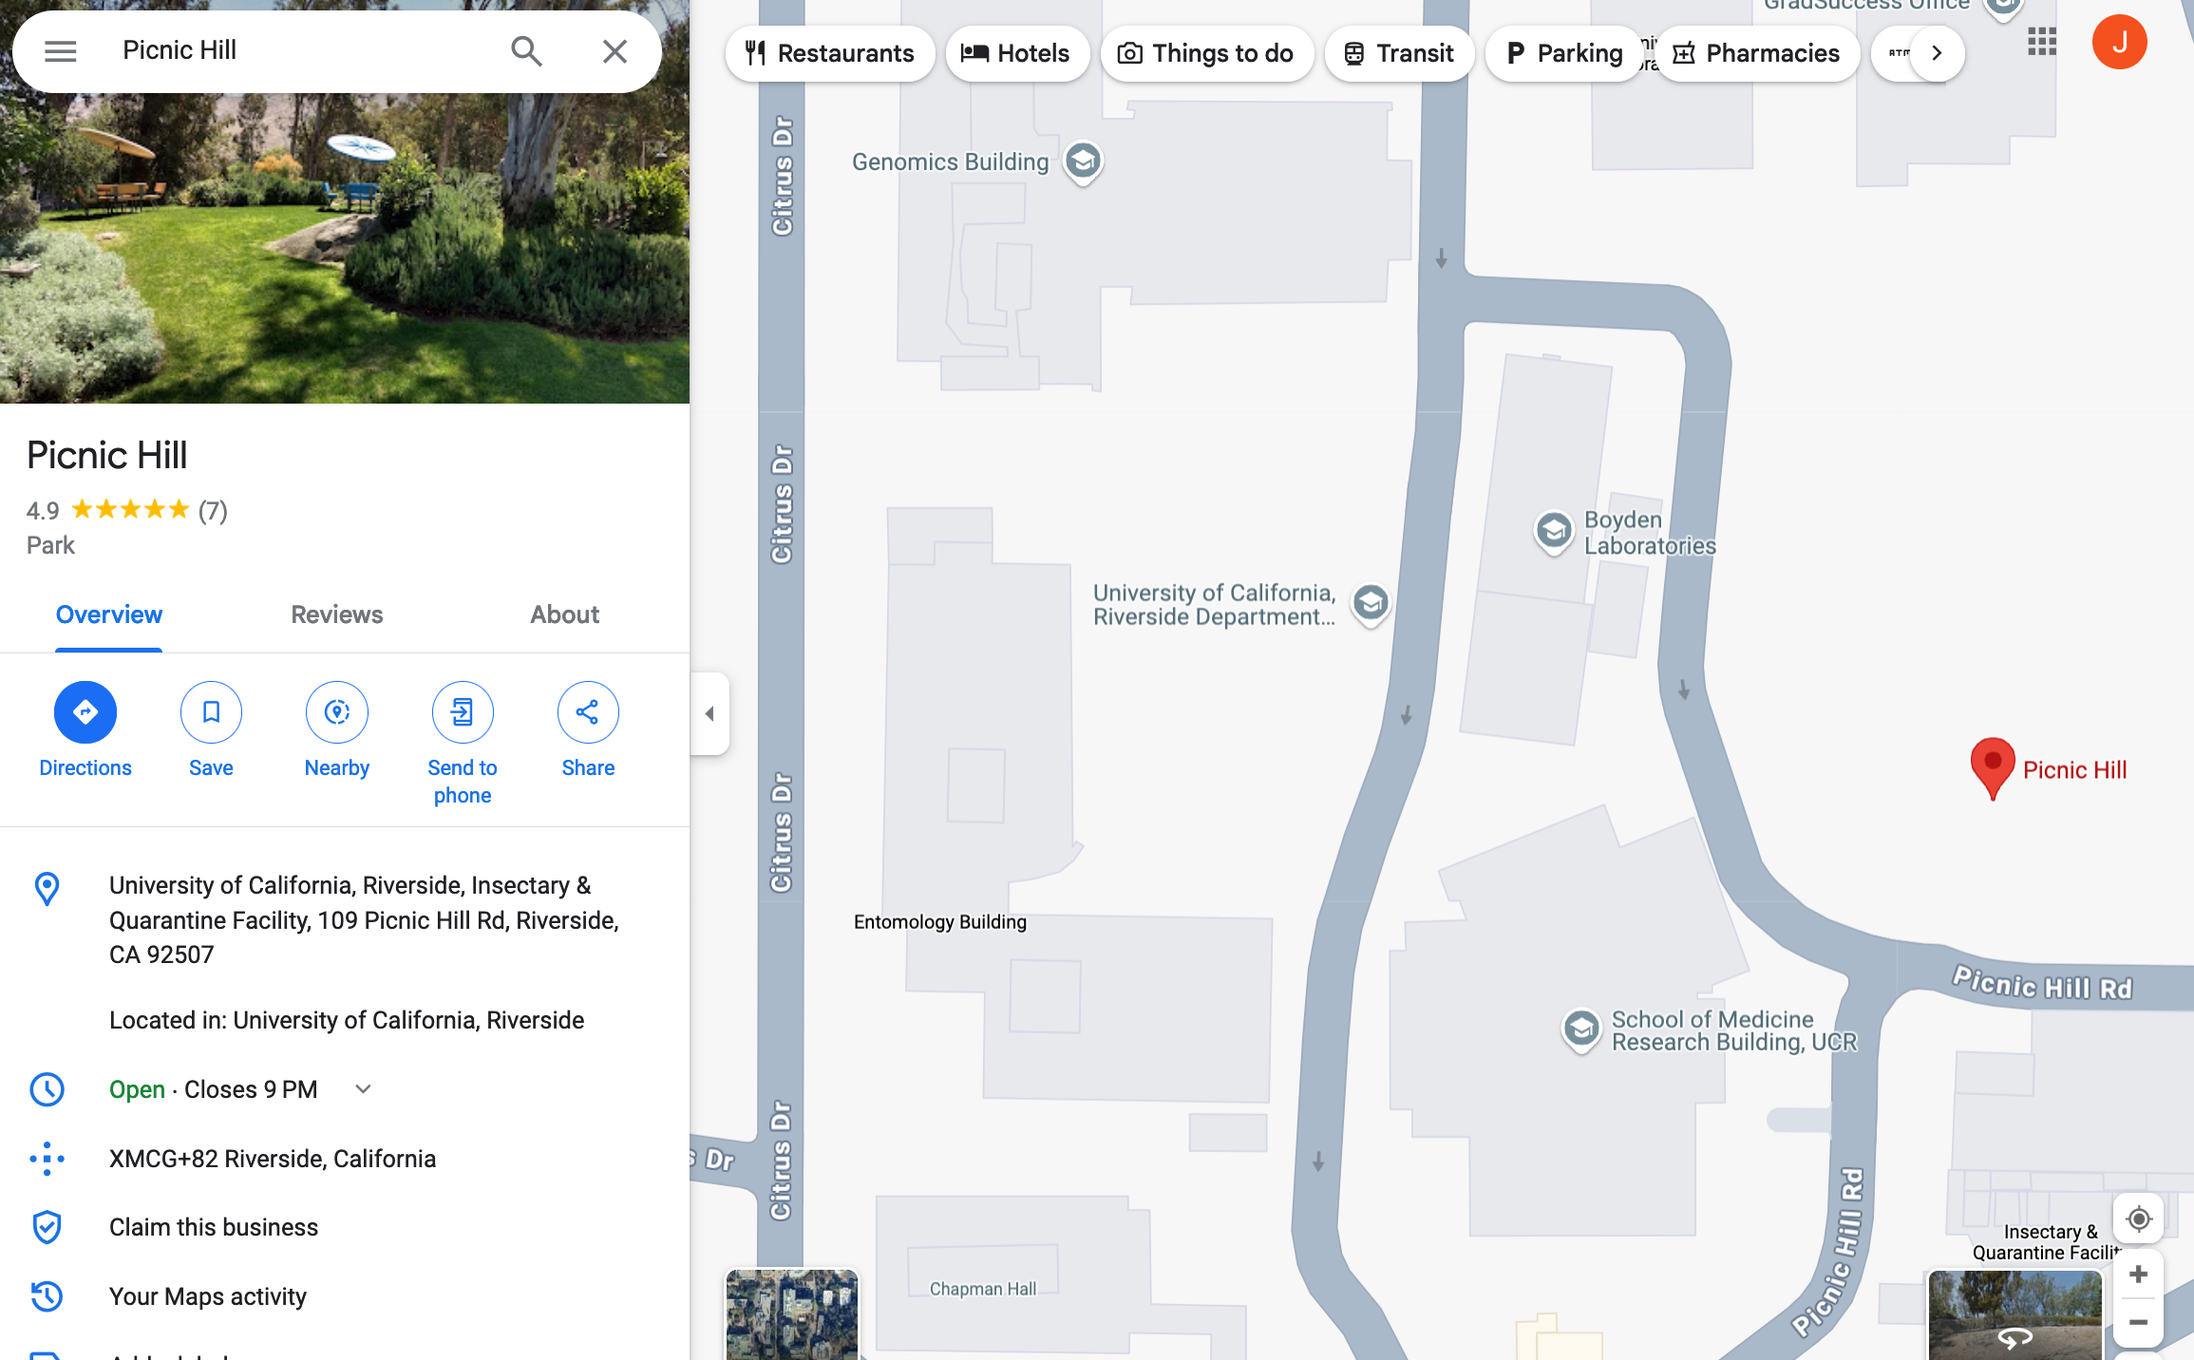The height and width of the screenshot is (1360, 2194).
Task: Send place to phone
Action: pos(462,712)
